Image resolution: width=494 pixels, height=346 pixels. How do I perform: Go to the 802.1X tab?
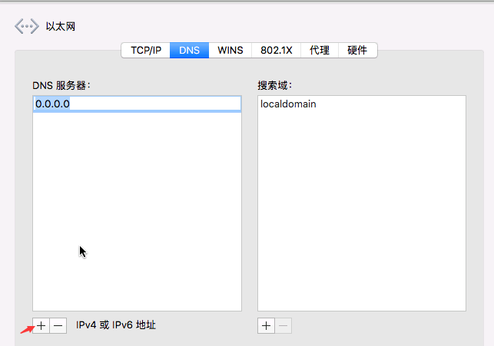(275, 50)
